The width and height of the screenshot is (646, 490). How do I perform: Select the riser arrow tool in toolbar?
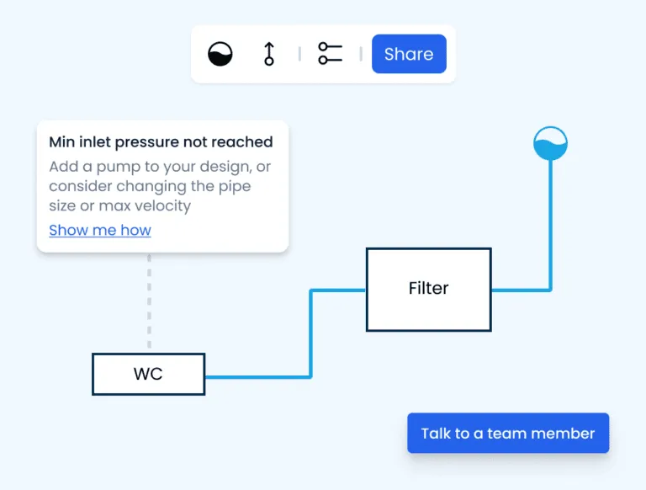coord(269,54)
